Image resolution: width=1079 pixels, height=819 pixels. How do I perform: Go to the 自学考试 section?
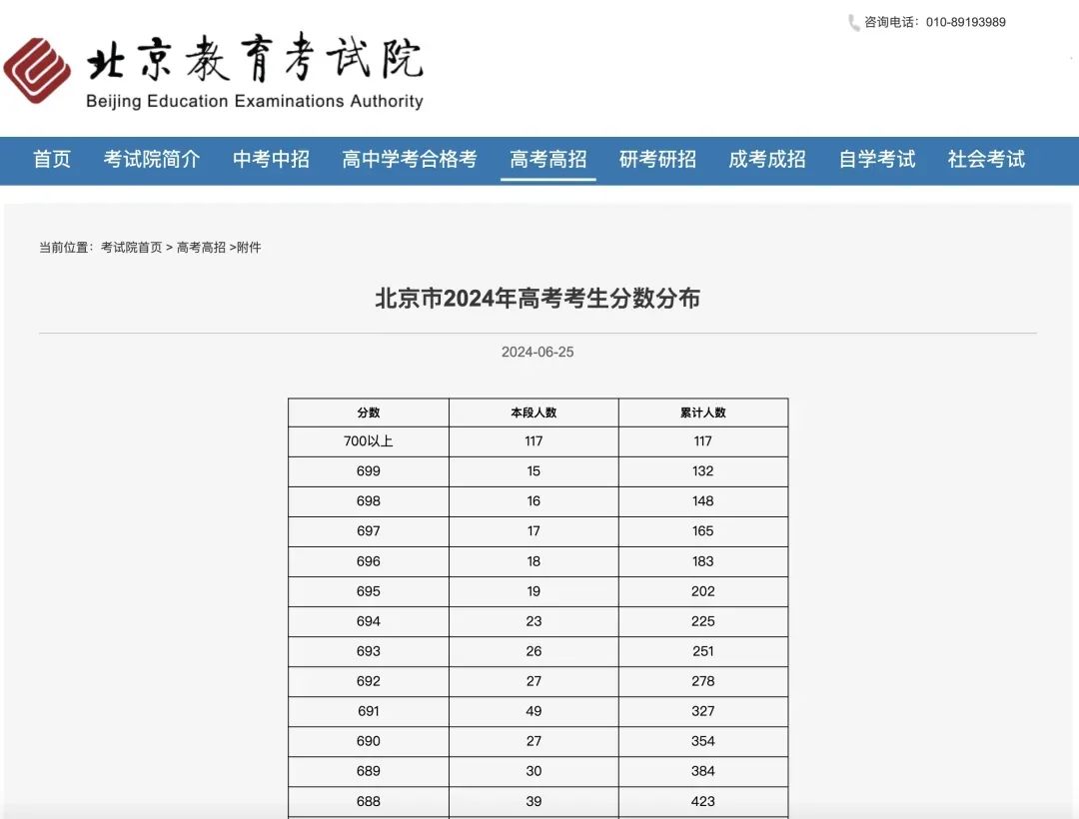point(877,159)
